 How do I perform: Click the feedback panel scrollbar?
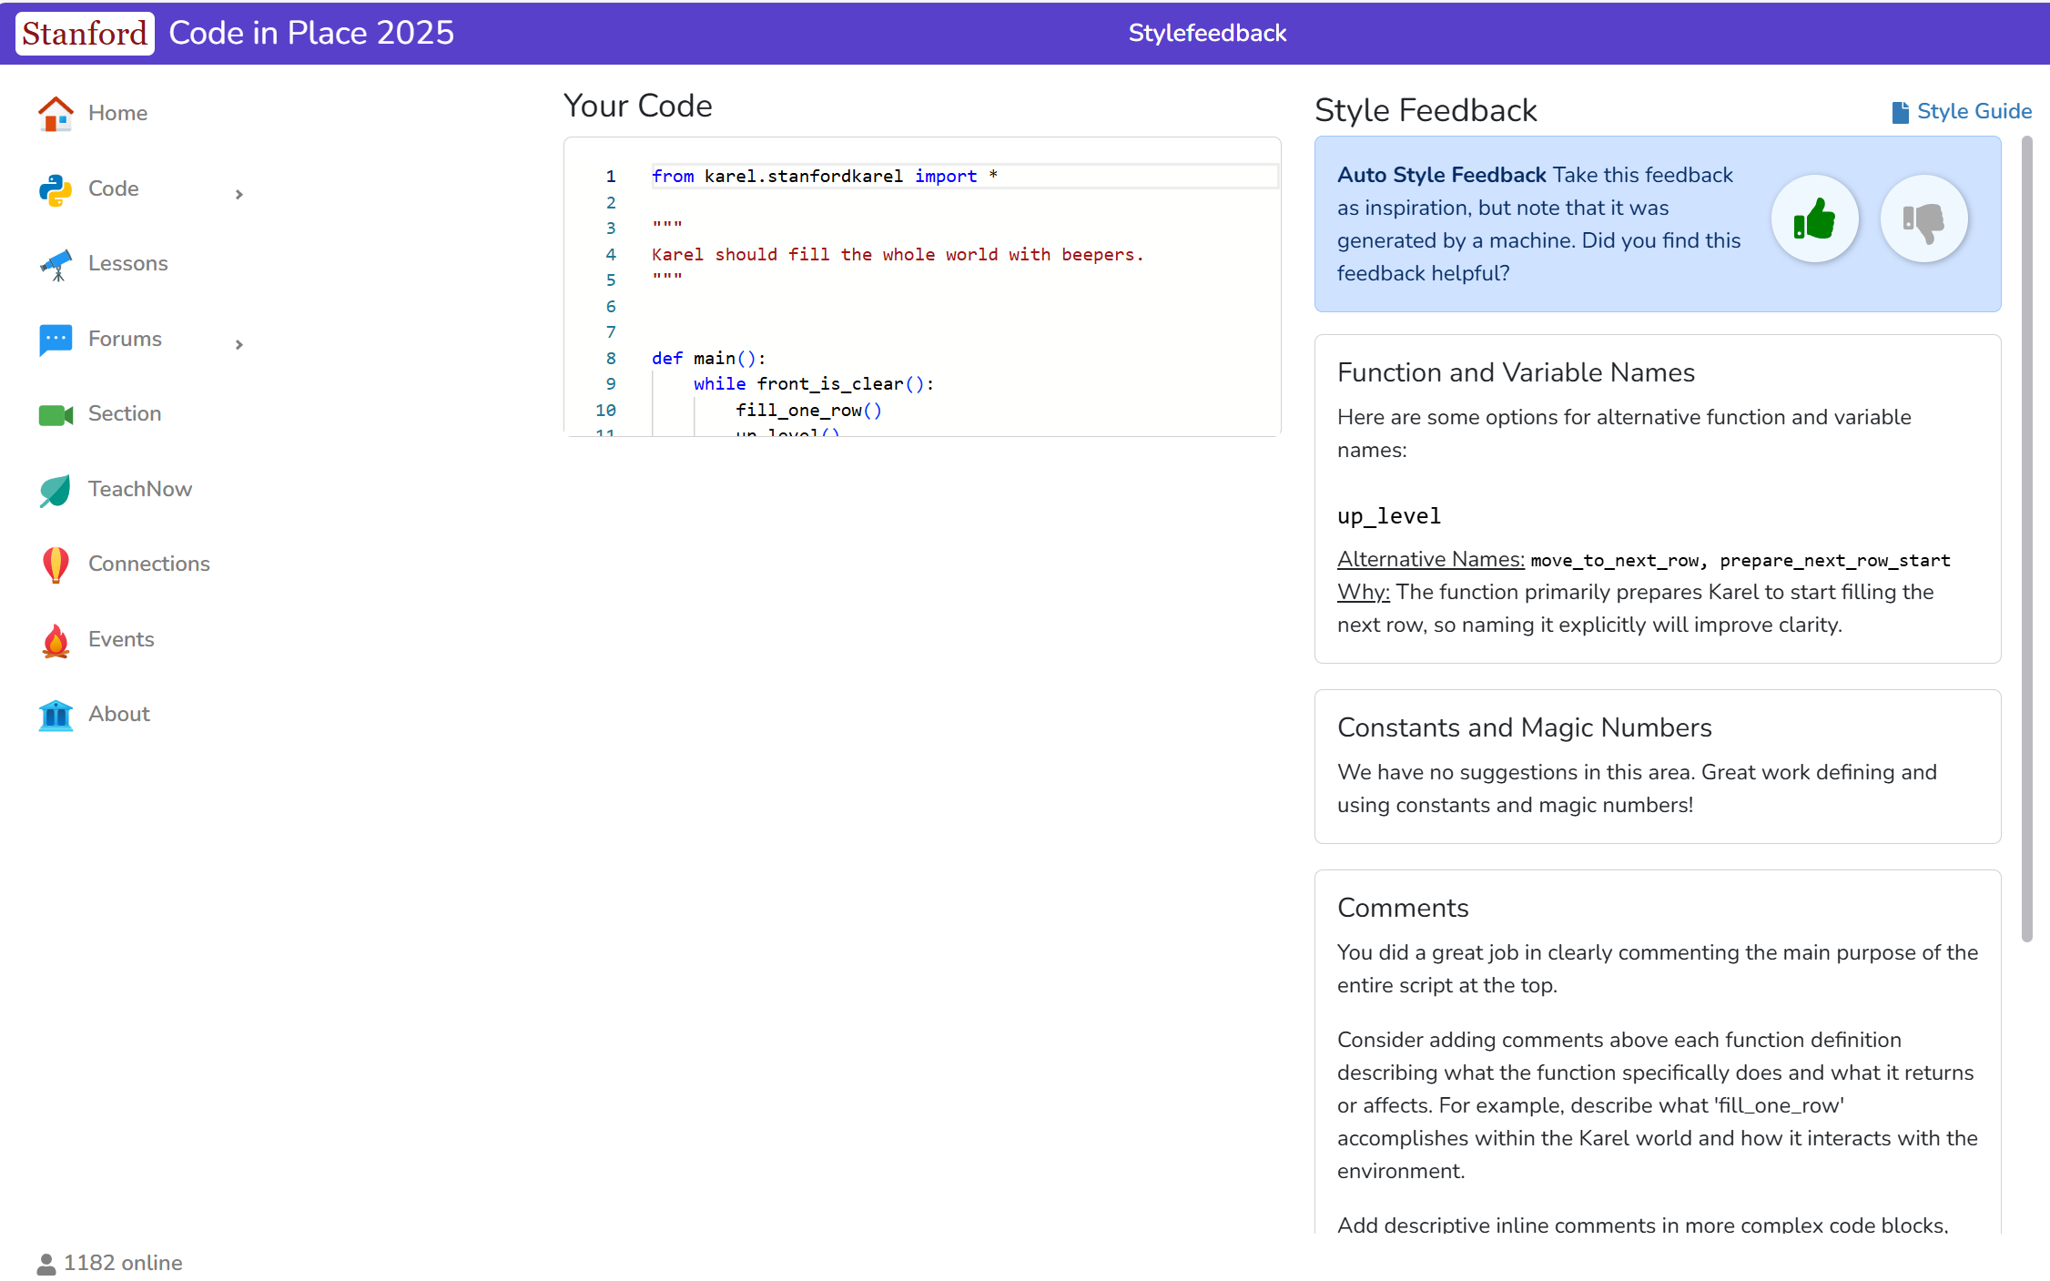pos(2026,539)
